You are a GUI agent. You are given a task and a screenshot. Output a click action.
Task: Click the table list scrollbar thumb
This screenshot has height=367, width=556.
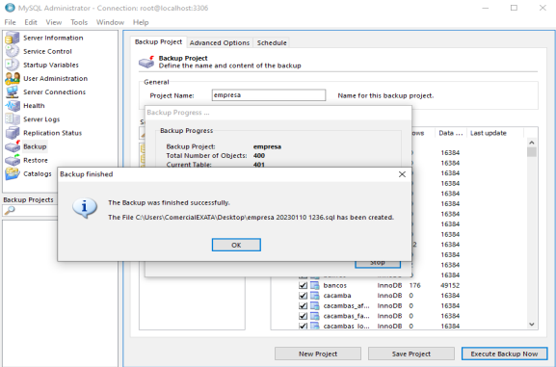point(532,152)
